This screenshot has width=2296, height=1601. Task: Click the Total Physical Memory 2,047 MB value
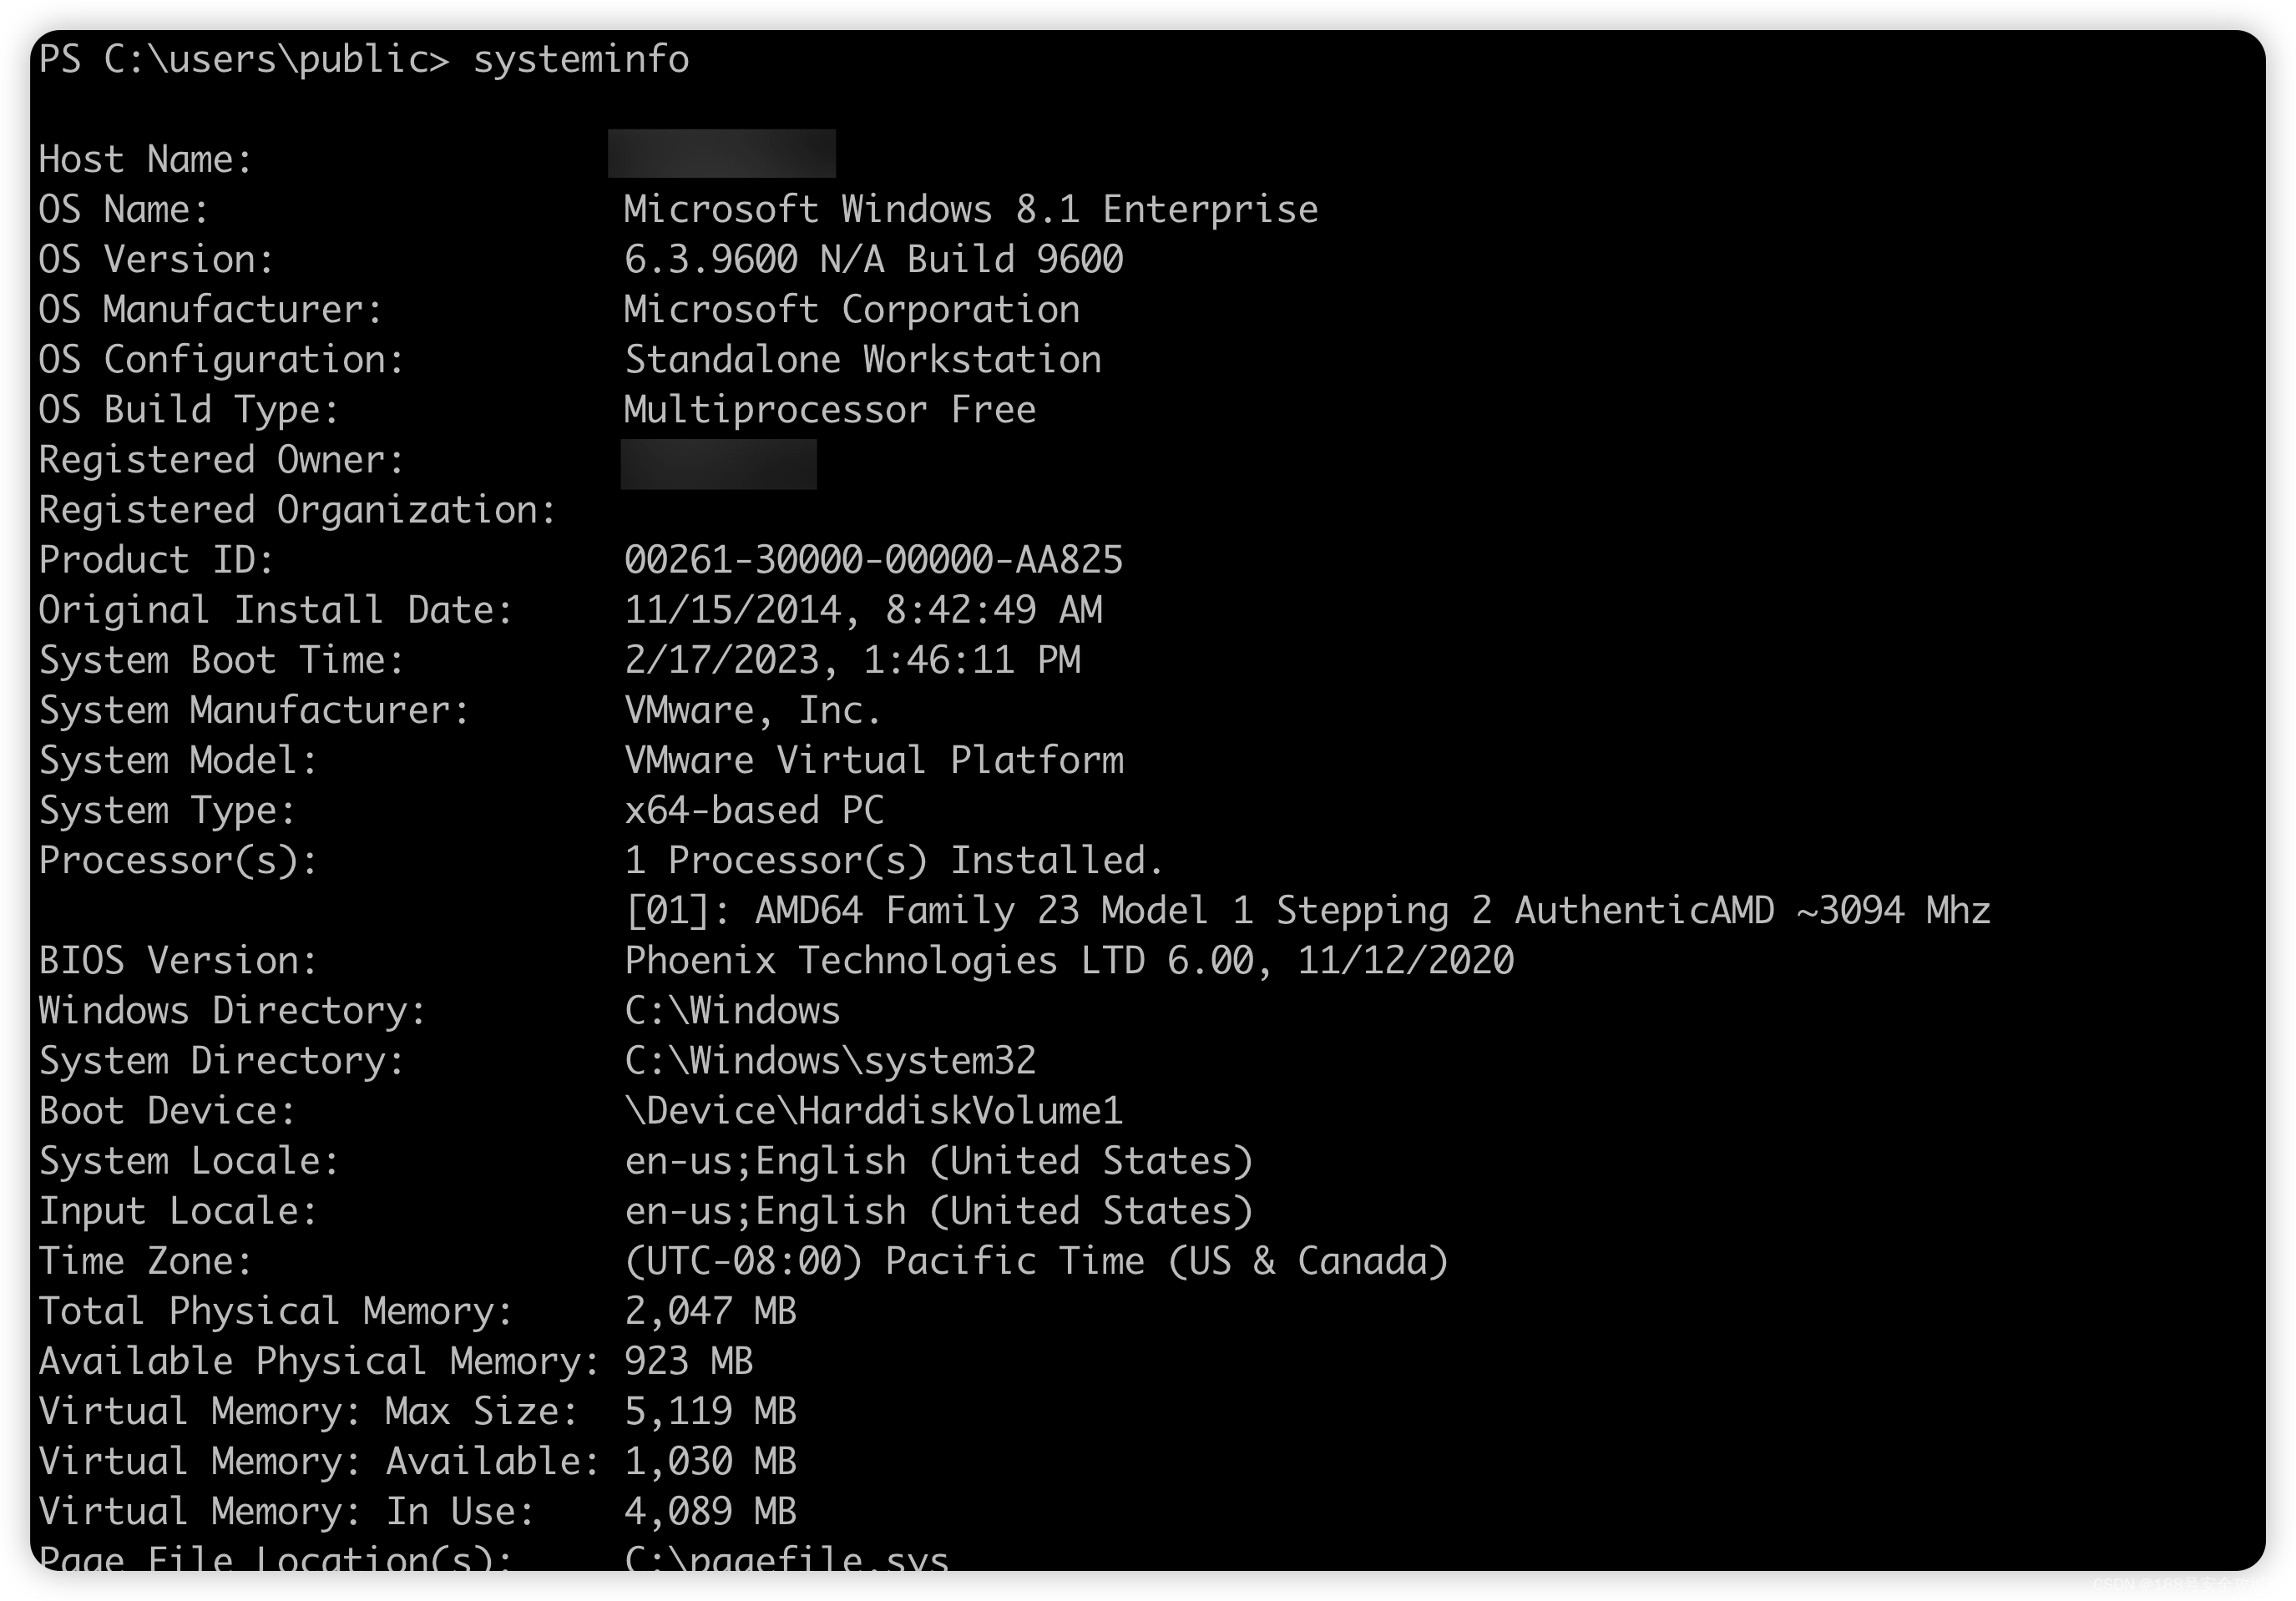(x=710, y=1311)
